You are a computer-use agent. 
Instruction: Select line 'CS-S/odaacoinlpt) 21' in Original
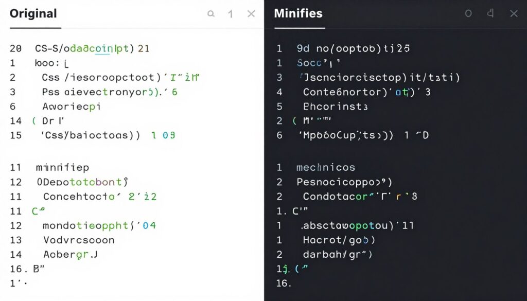coord(92,48)
